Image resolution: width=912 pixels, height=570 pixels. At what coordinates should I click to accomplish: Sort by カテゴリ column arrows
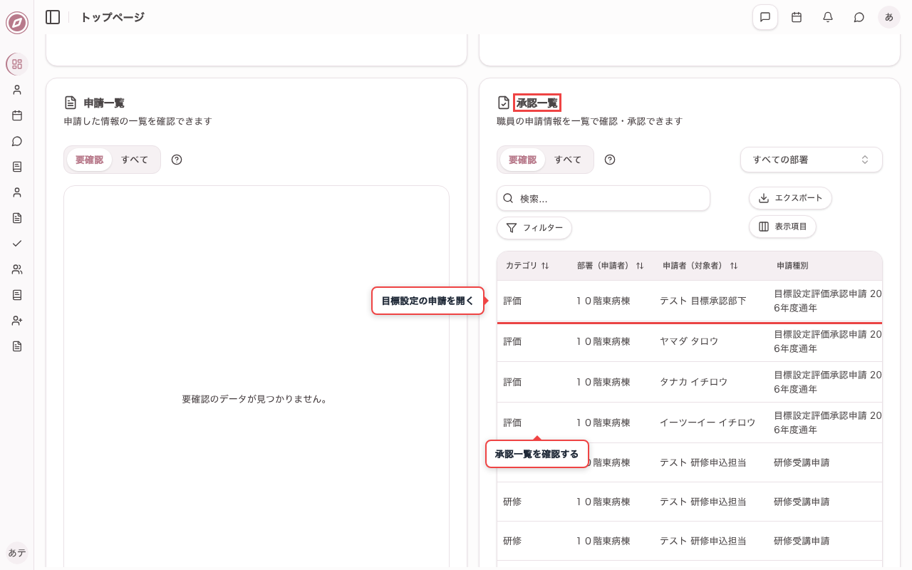point(545,266)
